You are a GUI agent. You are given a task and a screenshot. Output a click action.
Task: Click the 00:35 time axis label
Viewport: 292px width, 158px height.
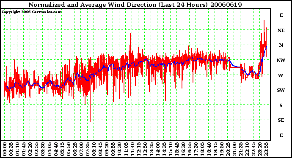point(11,149)
